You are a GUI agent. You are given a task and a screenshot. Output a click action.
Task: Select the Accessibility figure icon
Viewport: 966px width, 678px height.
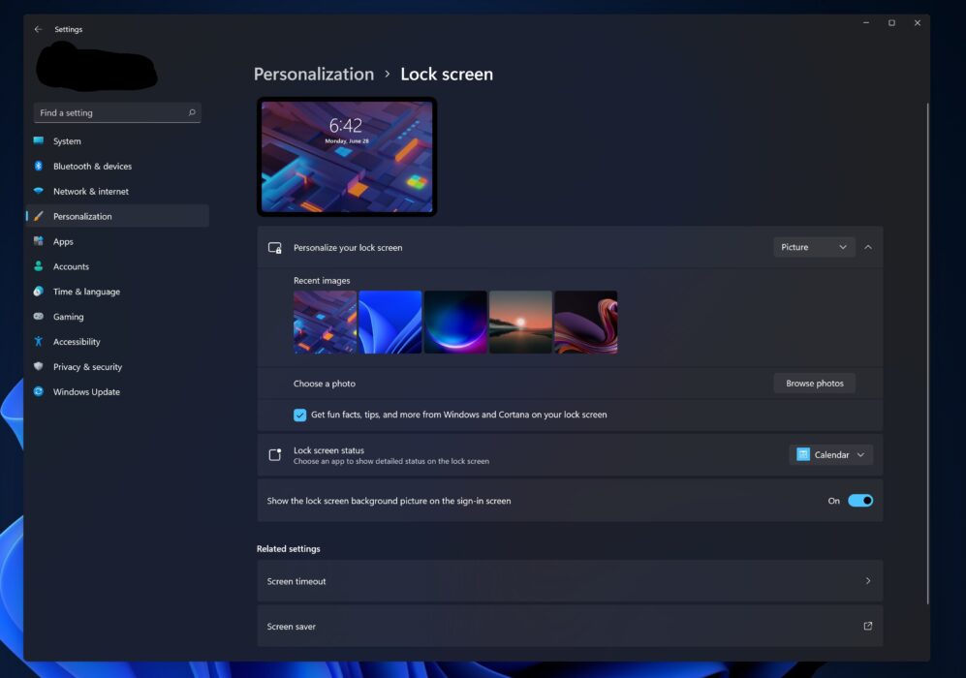pyautogui.click(x=39, y=342)
